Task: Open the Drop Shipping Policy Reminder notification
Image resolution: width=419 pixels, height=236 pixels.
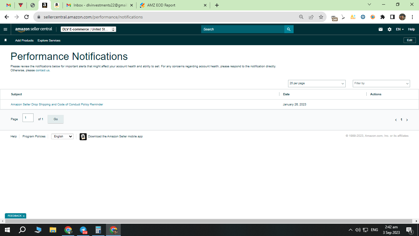Action: (x=57, y=104)
